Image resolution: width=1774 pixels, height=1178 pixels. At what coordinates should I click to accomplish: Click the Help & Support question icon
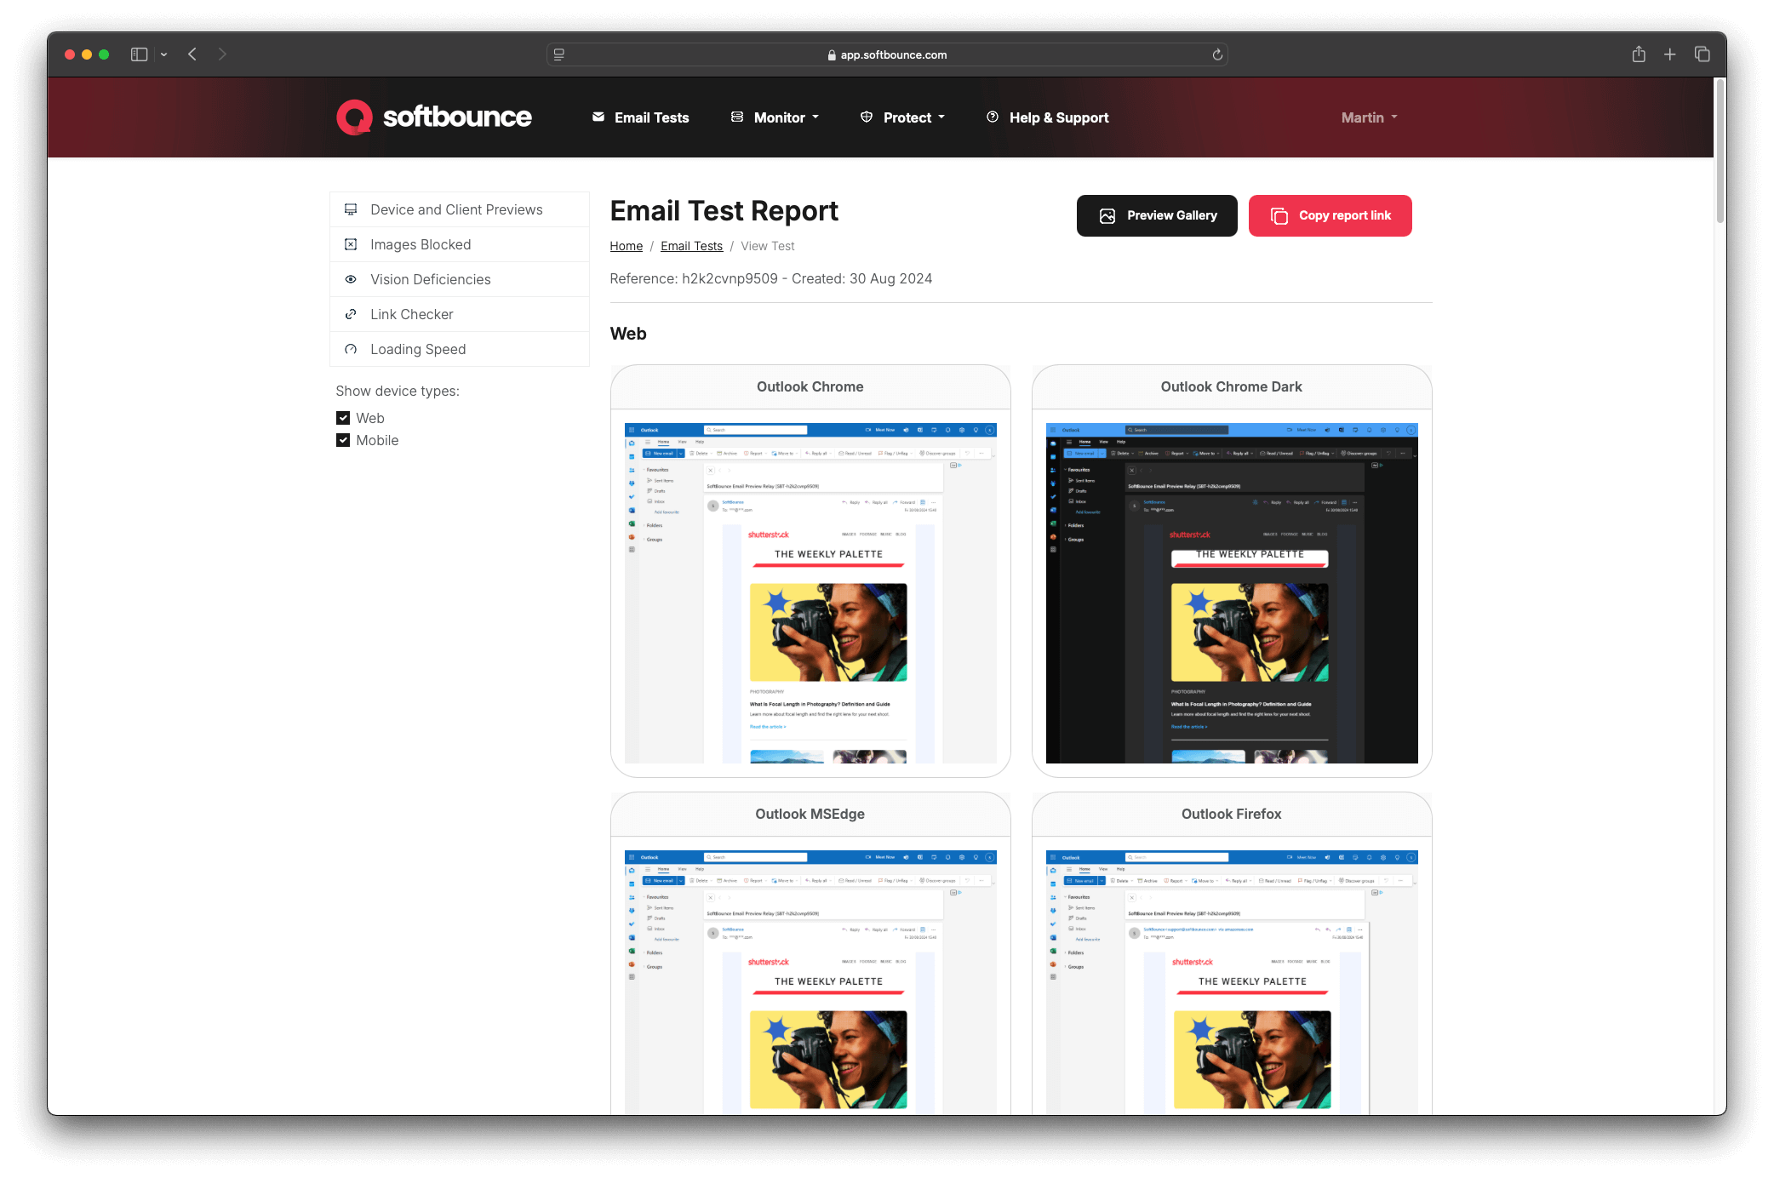click(x=993, y=117)
